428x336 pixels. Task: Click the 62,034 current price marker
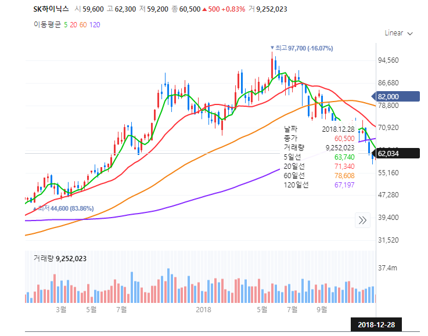point(396,154)
